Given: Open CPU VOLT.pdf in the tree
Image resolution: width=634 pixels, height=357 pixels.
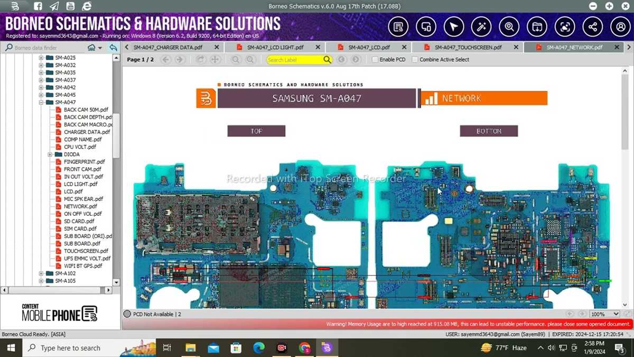Looking at the screenshot, I should pos(80,147).
